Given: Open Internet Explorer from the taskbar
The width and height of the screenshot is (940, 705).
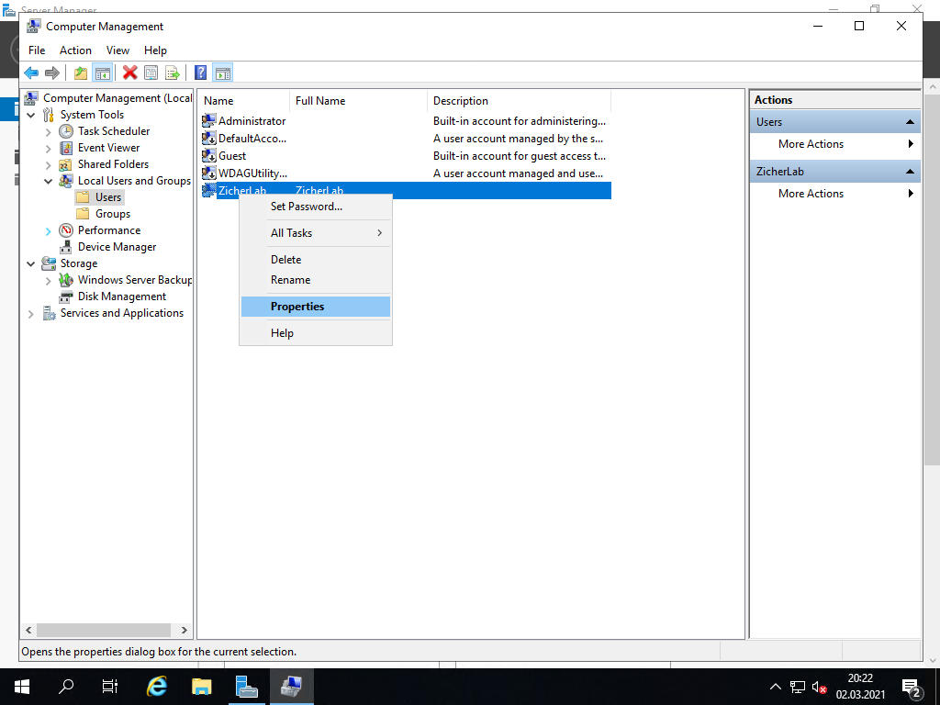Looking at the screenshot, I should tap(157, 686).
